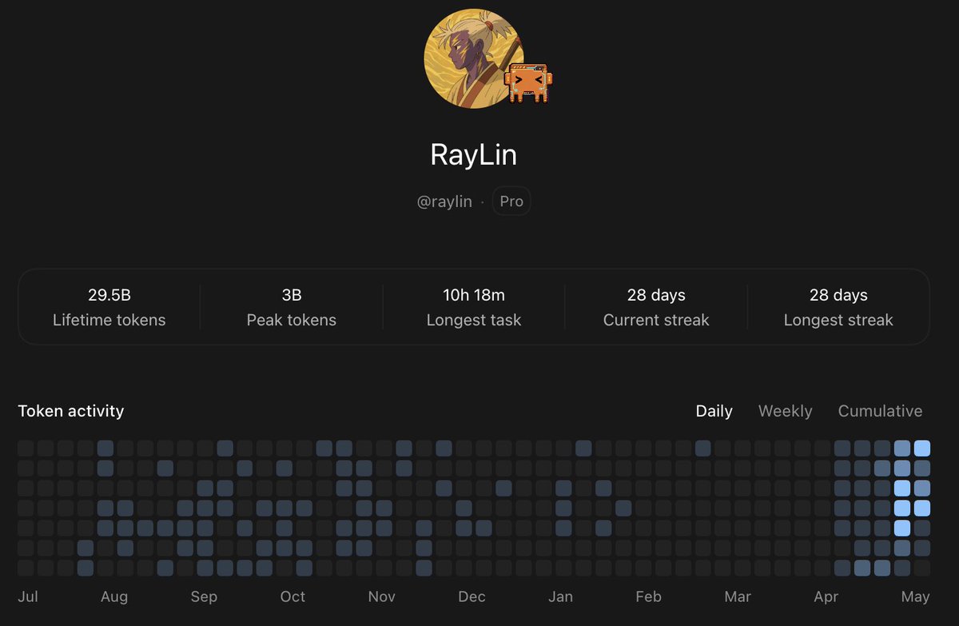Switch activity view to Cumulative

pyautogui.click(x=880, y=411)
